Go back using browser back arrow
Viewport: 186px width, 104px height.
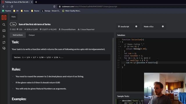pos(3,6)
